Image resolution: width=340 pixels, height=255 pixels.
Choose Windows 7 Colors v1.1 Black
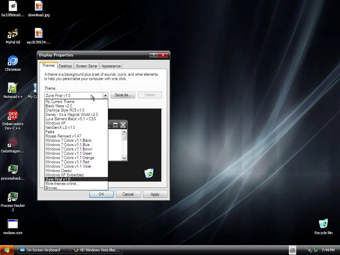tap(76, 140)
